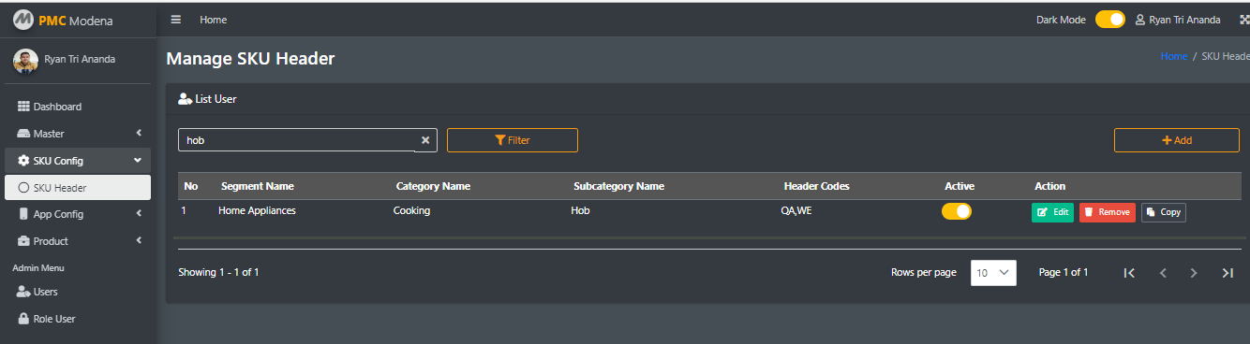The width and height of the screenshot is (1250, 344).
Task: Open the Rows per page dropdown
Action: (x=993, y=273)
